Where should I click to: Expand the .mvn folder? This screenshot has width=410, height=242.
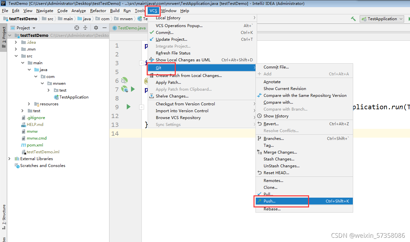coord(16,49)
